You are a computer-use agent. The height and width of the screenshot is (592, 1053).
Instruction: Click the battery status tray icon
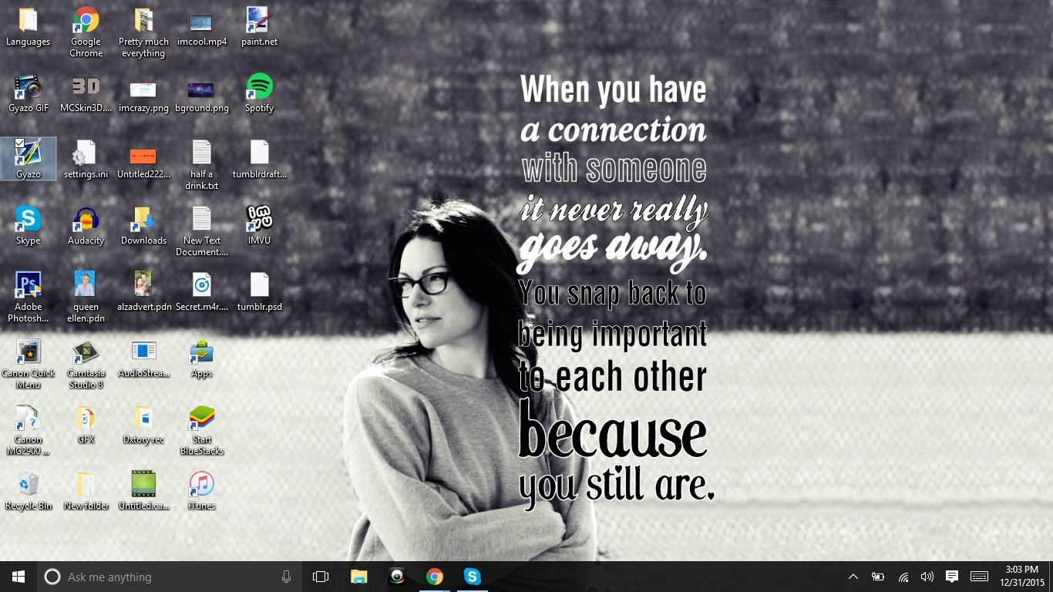tap(878, 577)
